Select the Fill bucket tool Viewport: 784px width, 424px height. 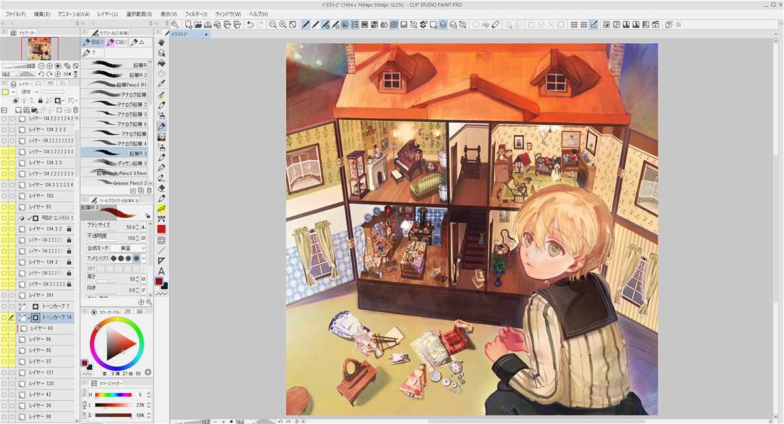161,63
